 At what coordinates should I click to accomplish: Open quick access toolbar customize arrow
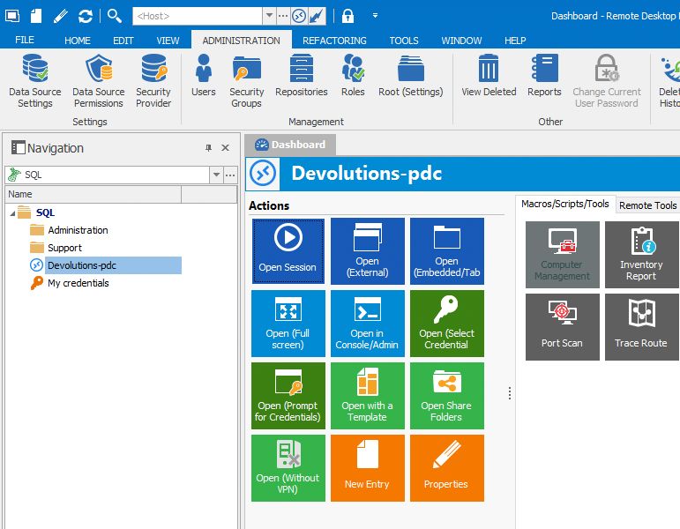tap(375, 16)
